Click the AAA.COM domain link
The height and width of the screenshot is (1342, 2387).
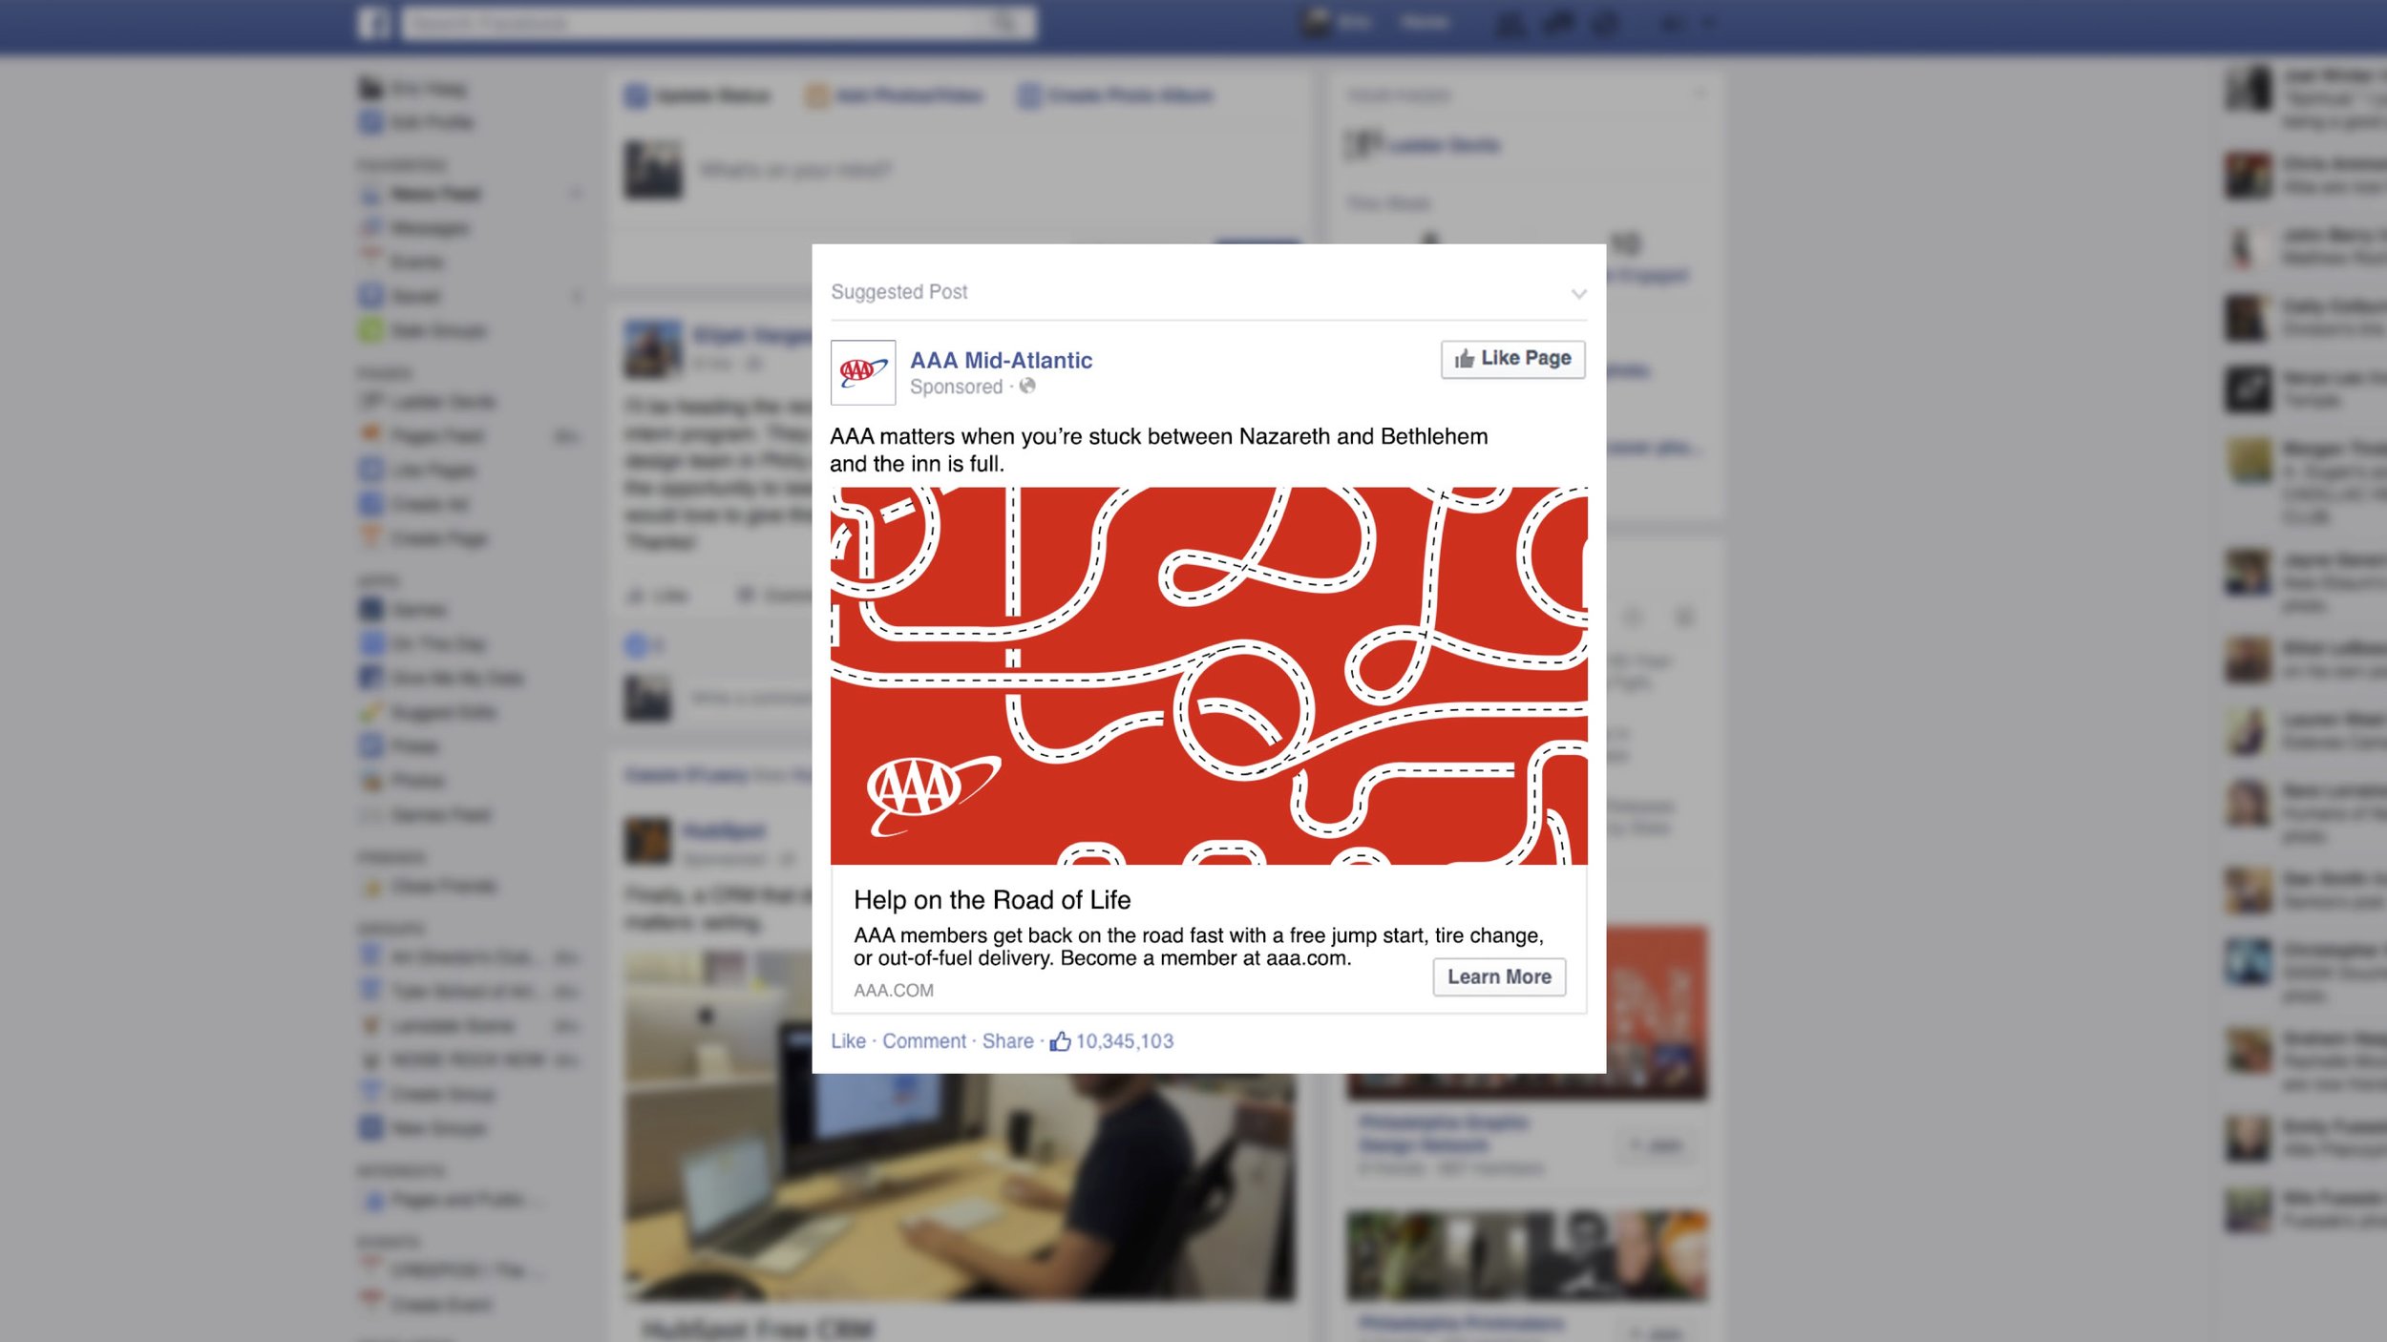[894, 991]
